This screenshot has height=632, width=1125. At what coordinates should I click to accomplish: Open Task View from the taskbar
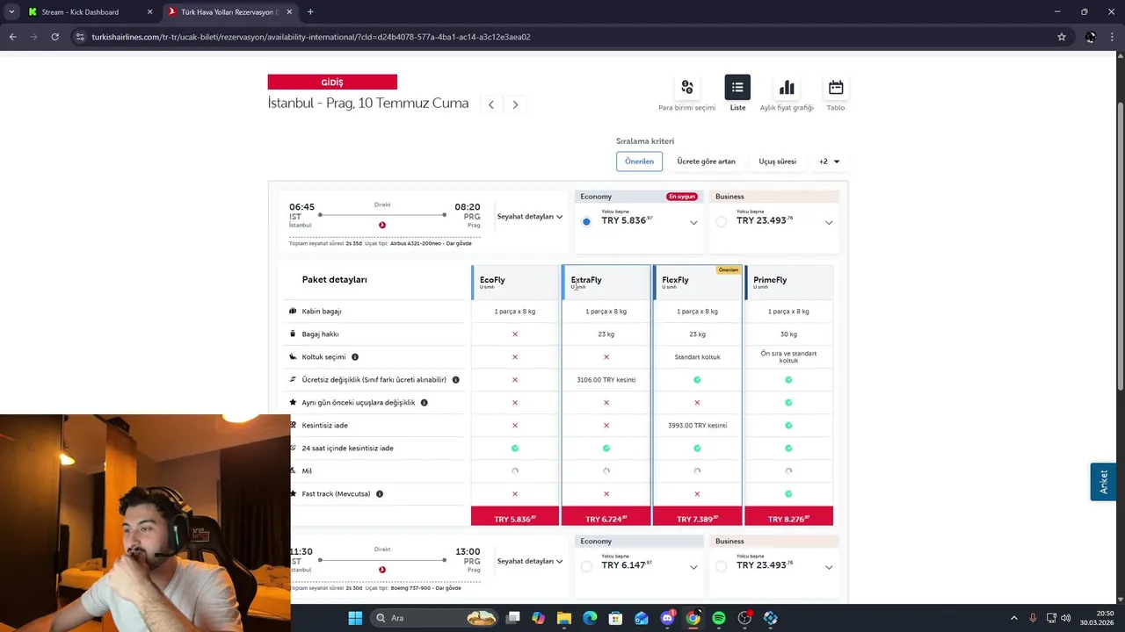[513, 618]
